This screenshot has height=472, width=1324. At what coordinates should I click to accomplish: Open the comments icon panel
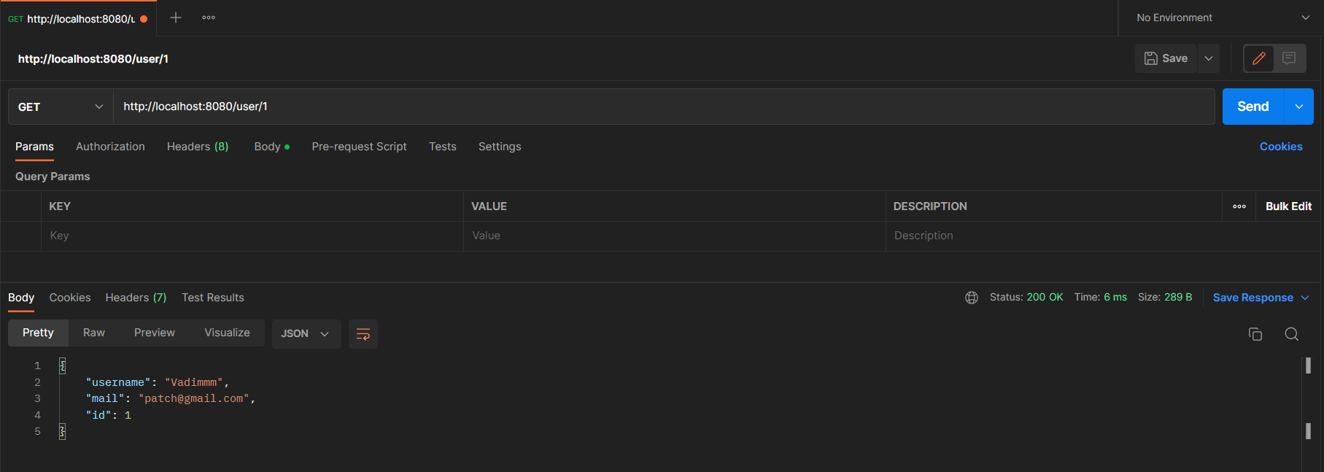click(1289, 58)
